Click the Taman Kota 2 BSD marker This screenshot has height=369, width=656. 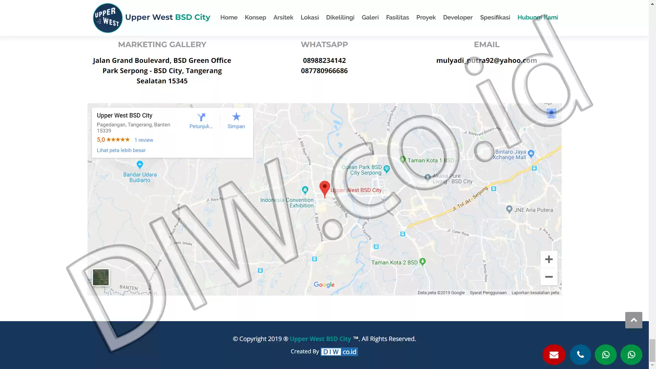tap(423, 261)
